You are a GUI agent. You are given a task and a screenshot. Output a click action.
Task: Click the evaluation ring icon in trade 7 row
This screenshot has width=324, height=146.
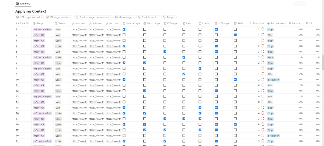262,63
